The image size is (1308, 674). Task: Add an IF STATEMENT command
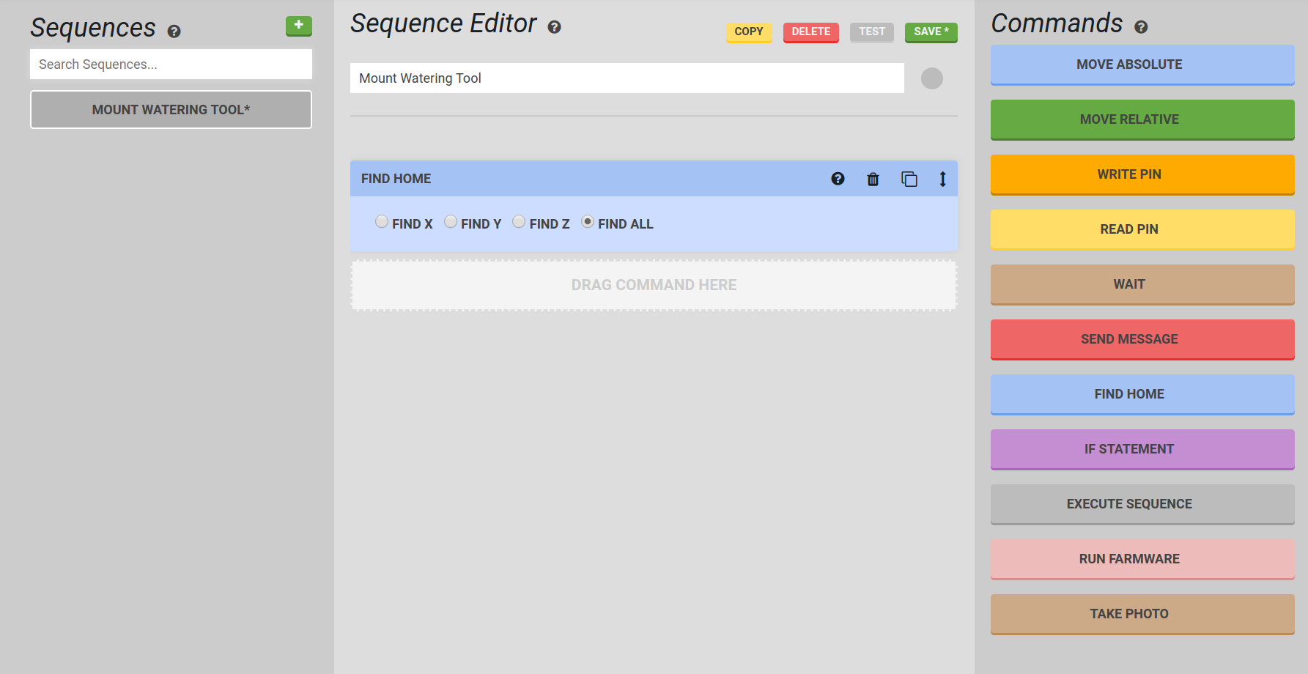[x=1142, y=449]
